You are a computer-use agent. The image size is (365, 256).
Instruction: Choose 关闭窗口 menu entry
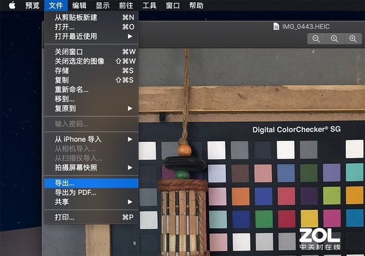coord(91,52)
